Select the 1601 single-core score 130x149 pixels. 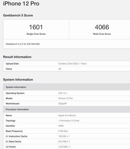click(36, 27)
